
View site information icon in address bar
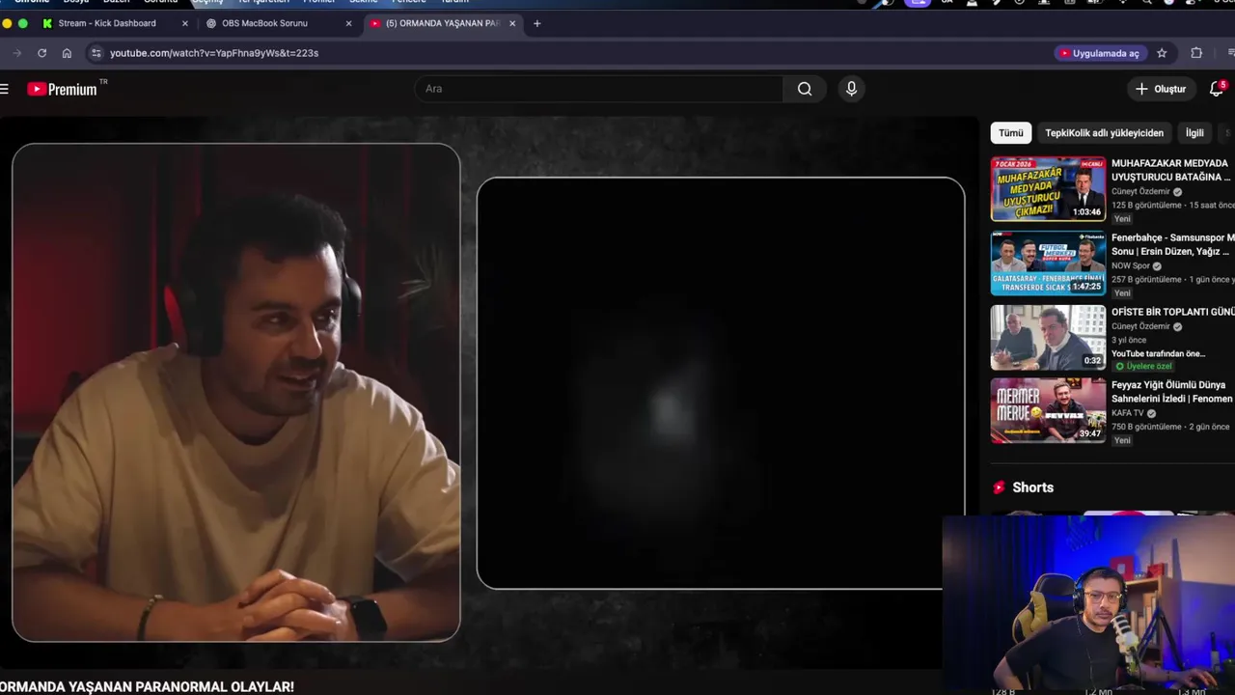click(x=96, y=53)
